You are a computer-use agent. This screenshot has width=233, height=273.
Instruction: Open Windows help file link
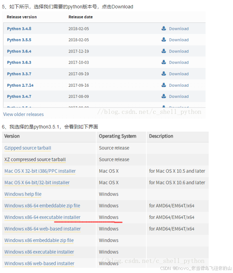23,194
